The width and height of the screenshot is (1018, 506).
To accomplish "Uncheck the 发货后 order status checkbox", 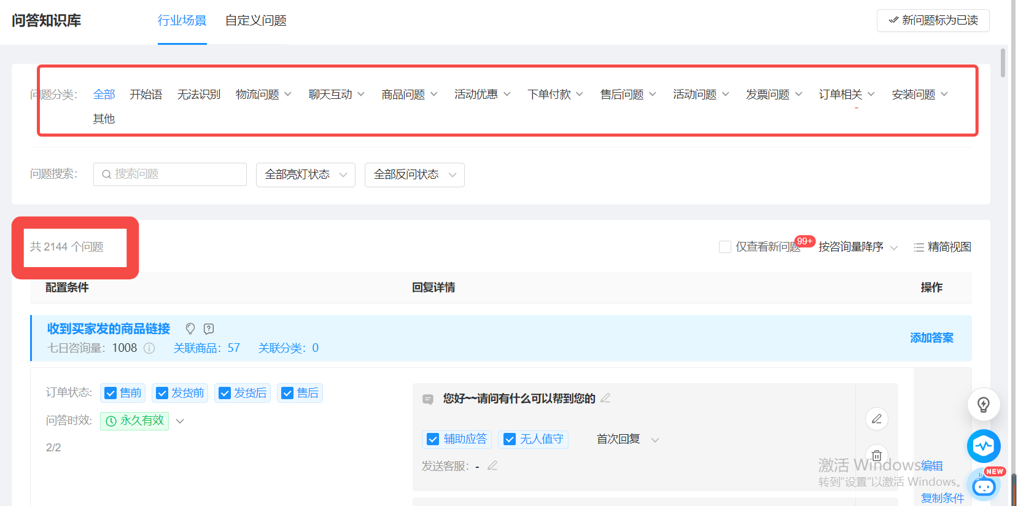I will (x=225, y=393).
